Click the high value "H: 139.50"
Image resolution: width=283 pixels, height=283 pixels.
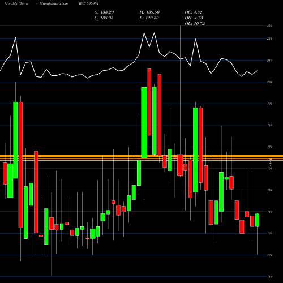click(149, 12)
